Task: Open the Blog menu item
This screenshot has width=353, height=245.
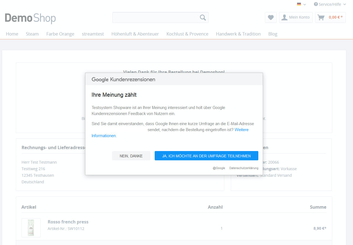Action: click(273, 34)
